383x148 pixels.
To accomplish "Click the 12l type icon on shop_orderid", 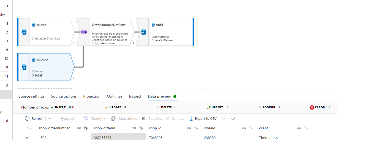I will tap(134, 128).
